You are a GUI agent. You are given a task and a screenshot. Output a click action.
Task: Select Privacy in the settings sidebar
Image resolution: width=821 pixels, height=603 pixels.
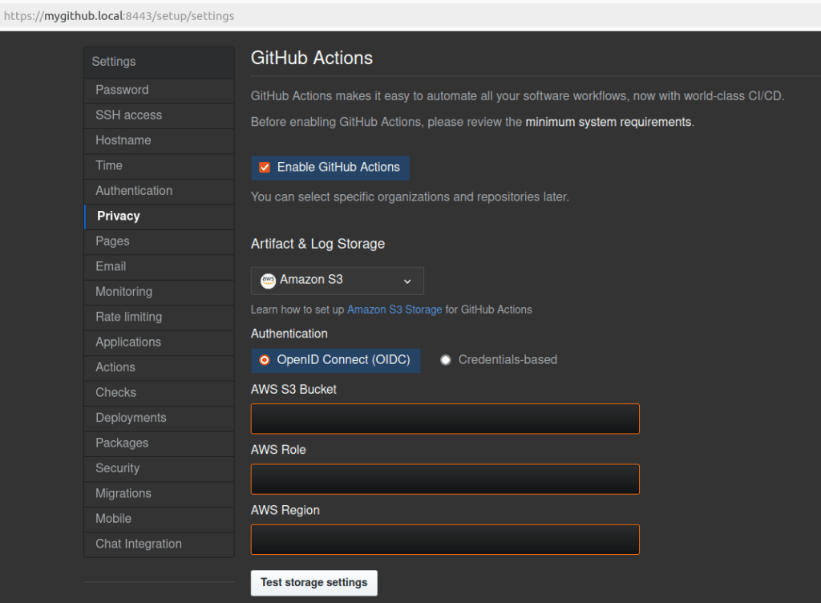[x=160, y=217]
